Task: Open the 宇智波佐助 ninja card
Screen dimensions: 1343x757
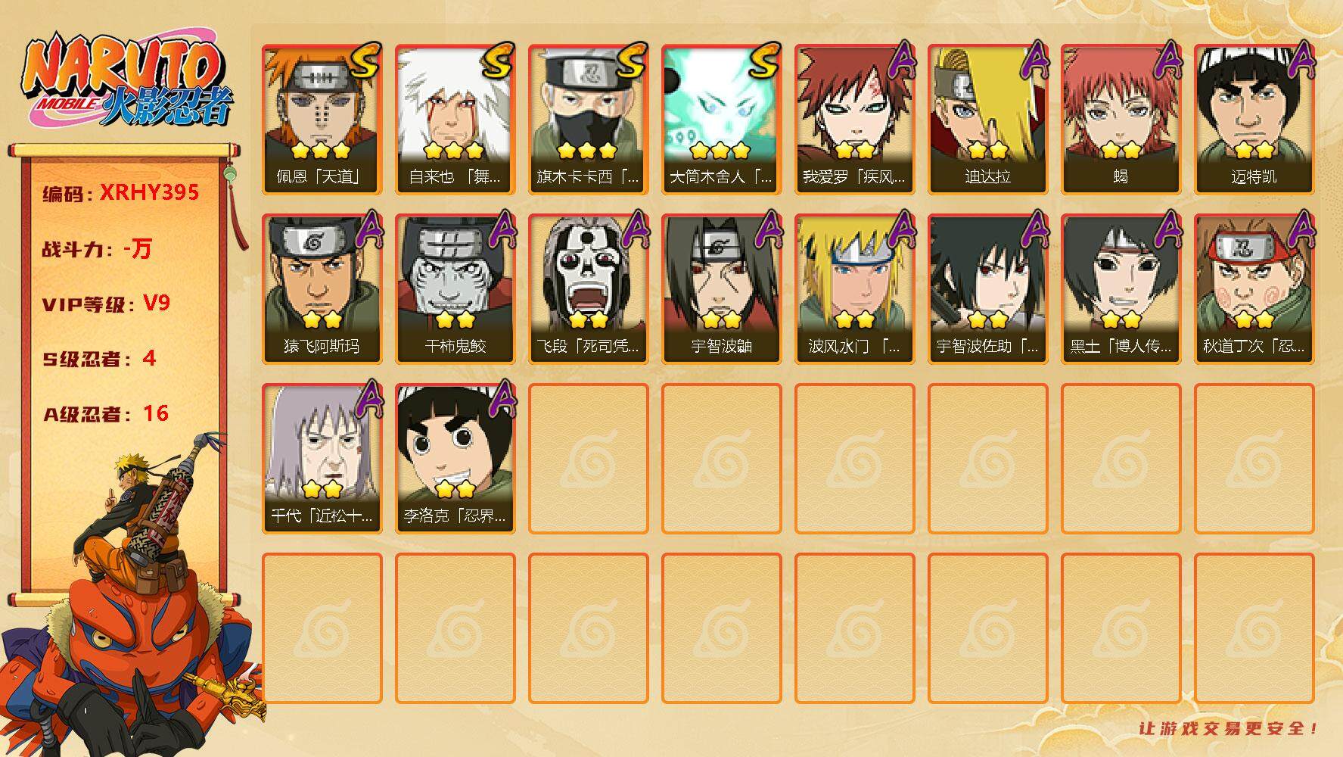Action: (987, 289)
